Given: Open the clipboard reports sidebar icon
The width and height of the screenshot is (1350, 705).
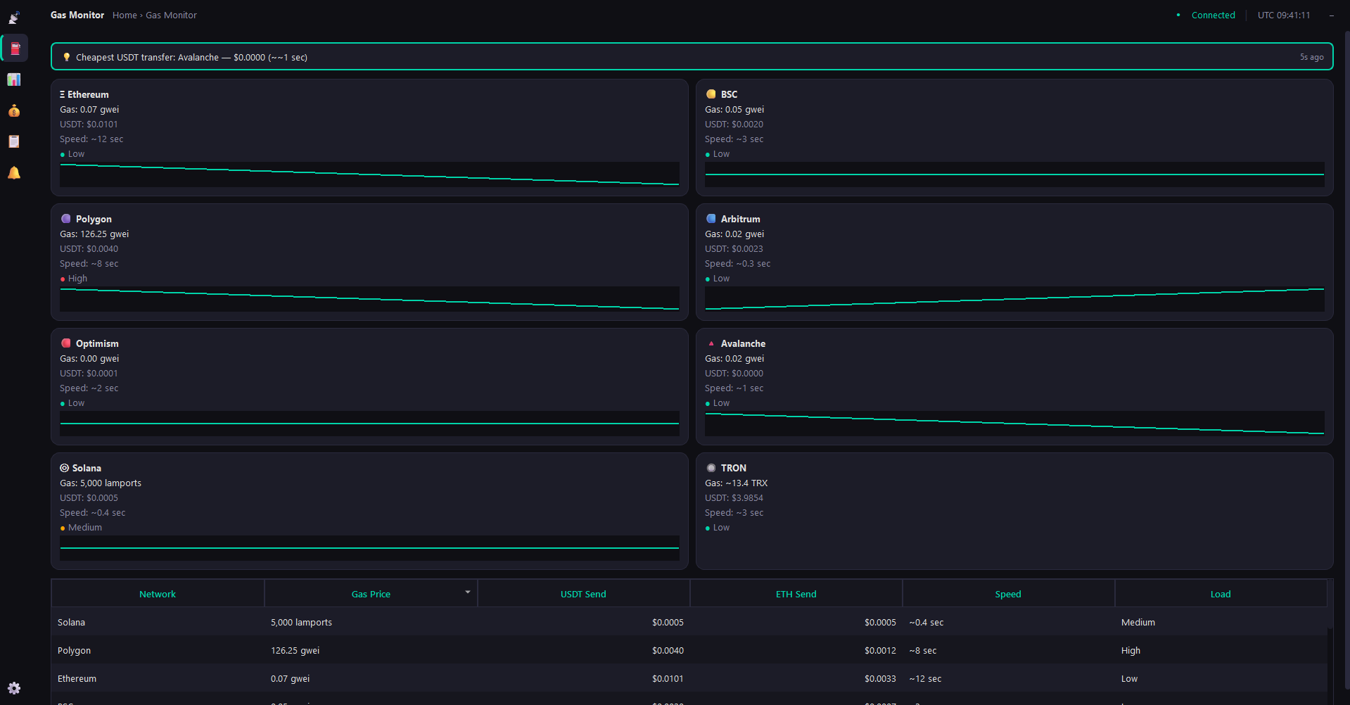Looking at the screenshot, I should [14, 141].
